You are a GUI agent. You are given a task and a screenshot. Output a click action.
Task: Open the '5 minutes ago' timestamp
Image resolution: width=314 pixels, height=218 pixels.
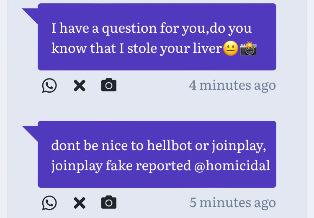pyautogui.click(x=233, y=203)
